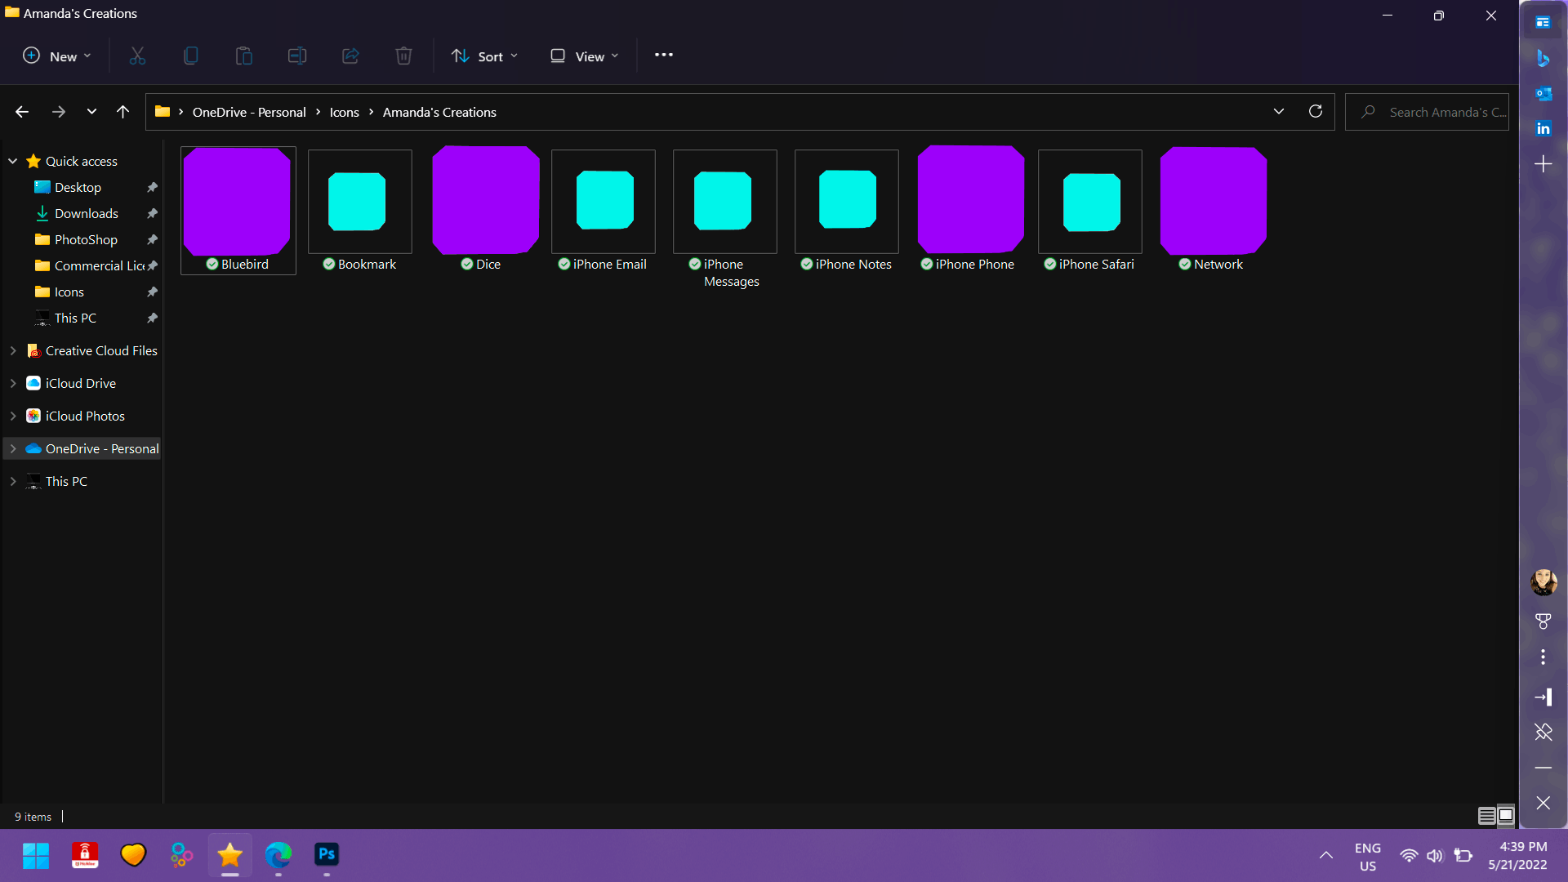Select the purple Network icon thumbnail
The width and height of the screenshot is (1568, 882).
[x=1213, y=201]
